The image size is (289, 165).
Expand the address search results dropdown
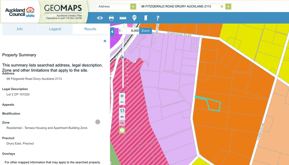click(228, 6)
